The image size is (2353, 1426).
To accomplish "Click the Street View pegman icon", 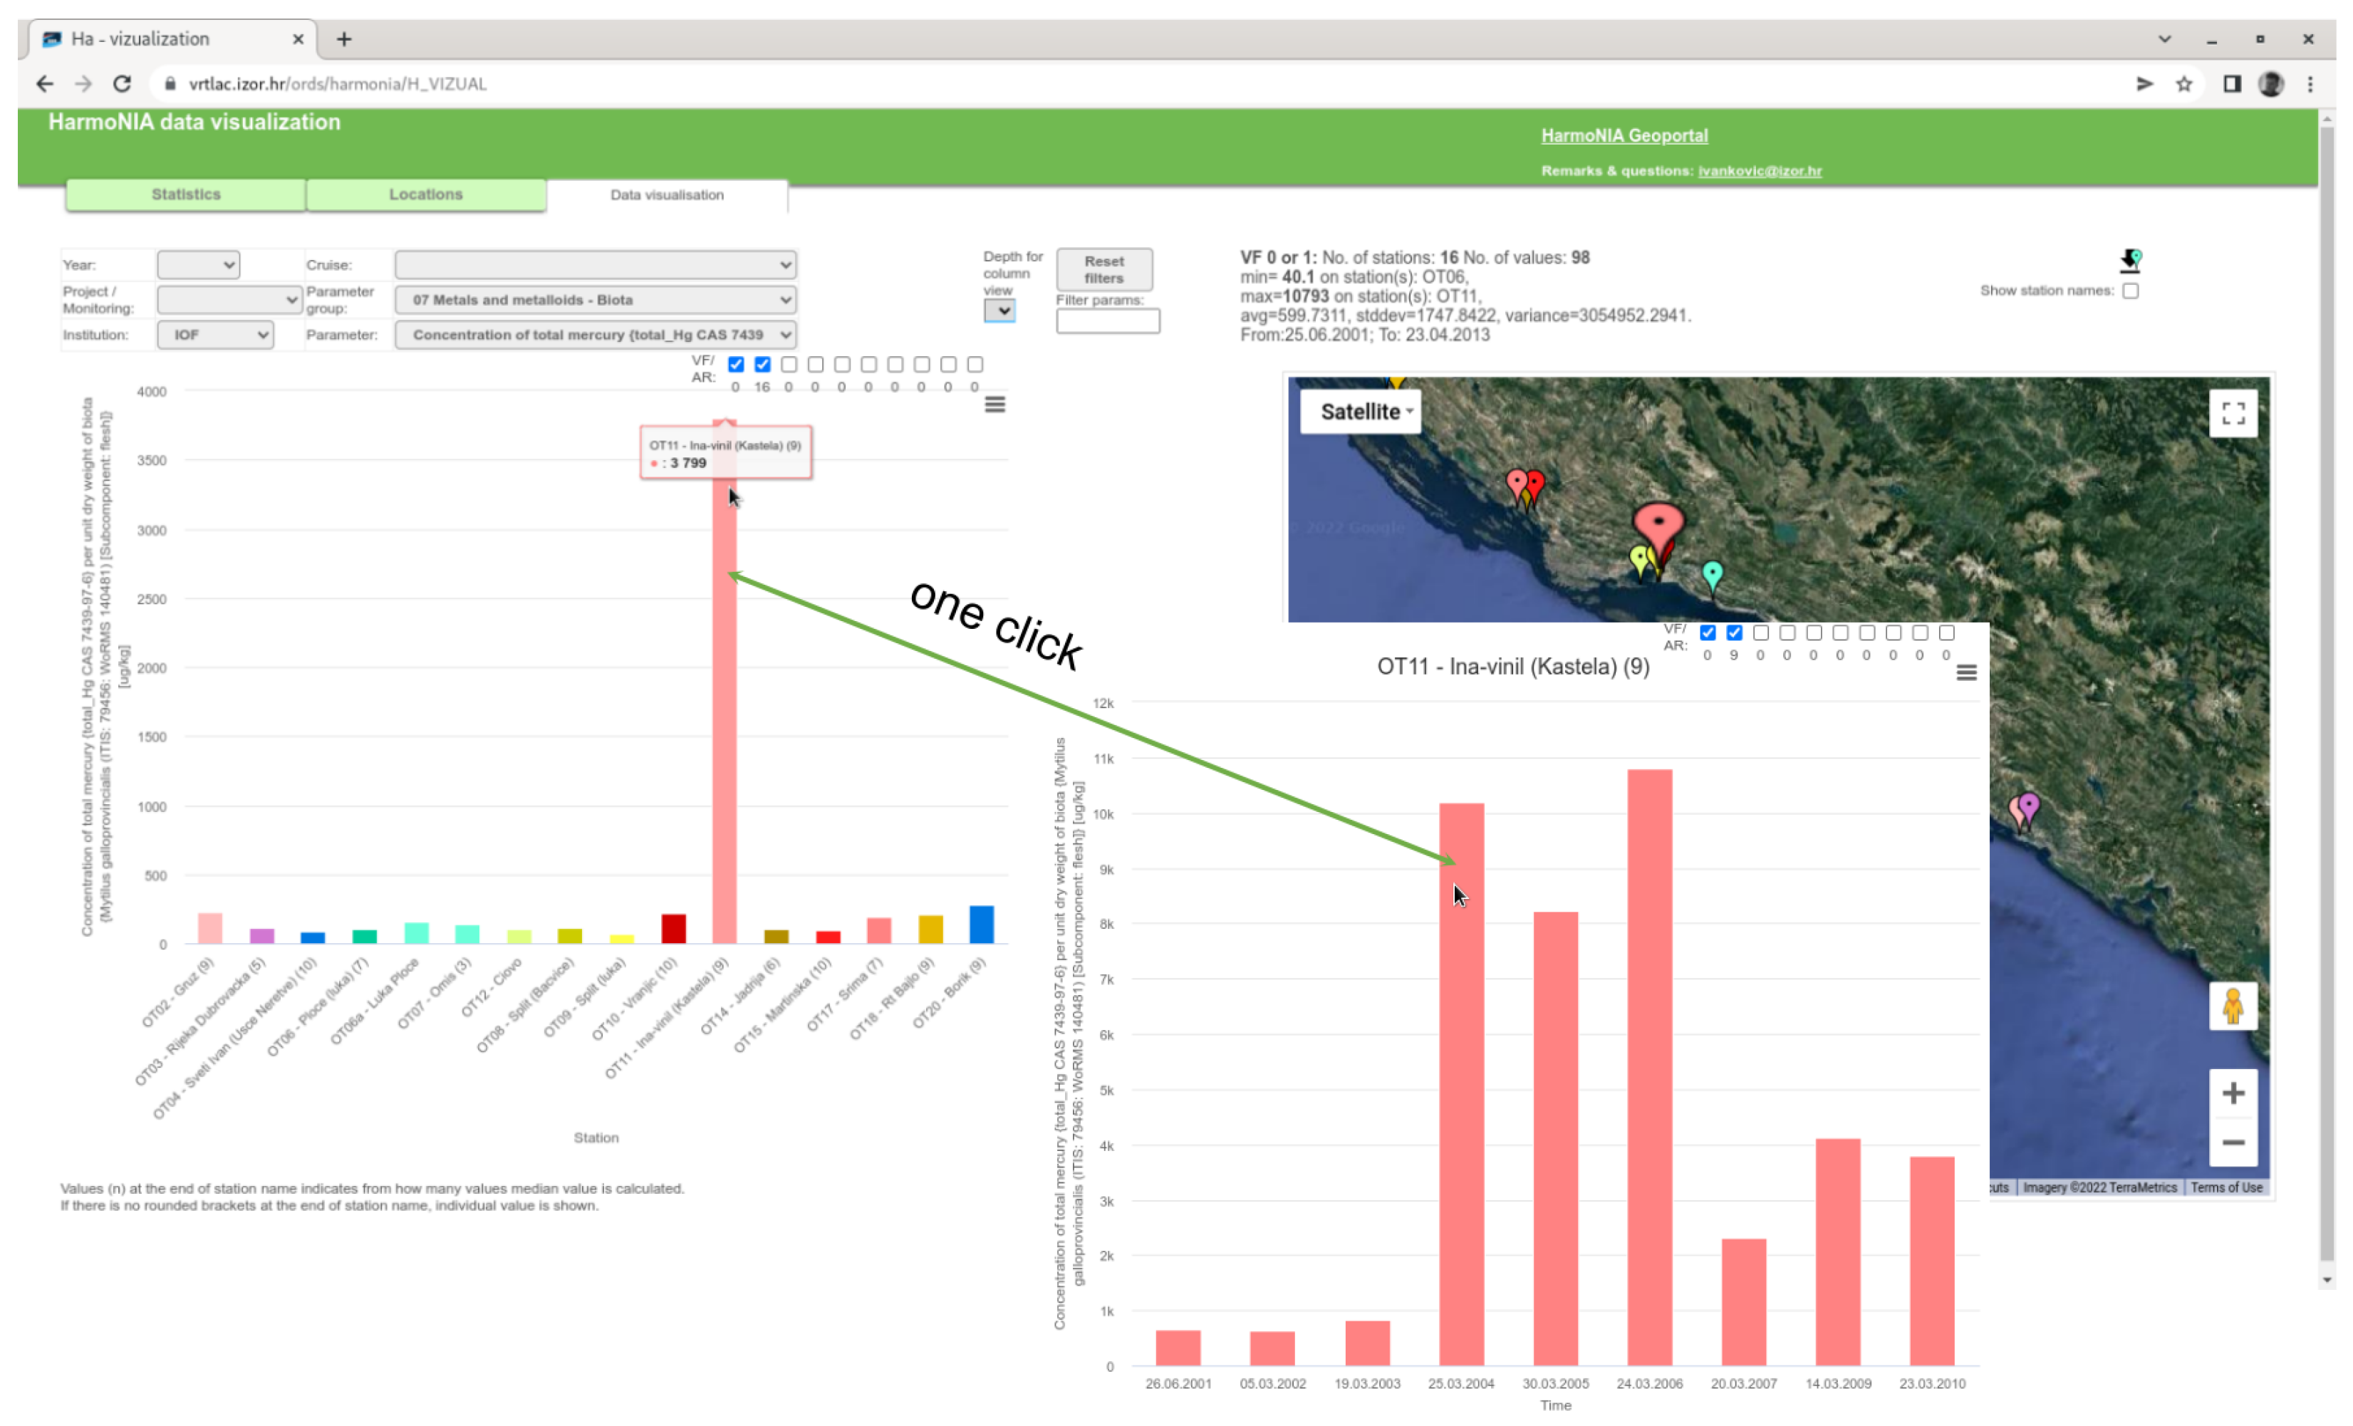I will tap(2232, 1006).
